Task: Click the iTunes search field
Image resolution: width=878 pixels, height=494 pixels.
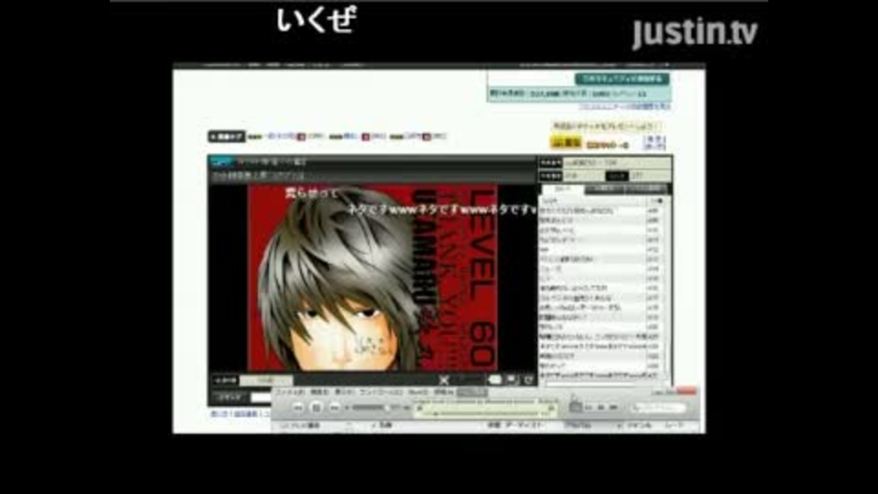Action: (x=658, y=408)
